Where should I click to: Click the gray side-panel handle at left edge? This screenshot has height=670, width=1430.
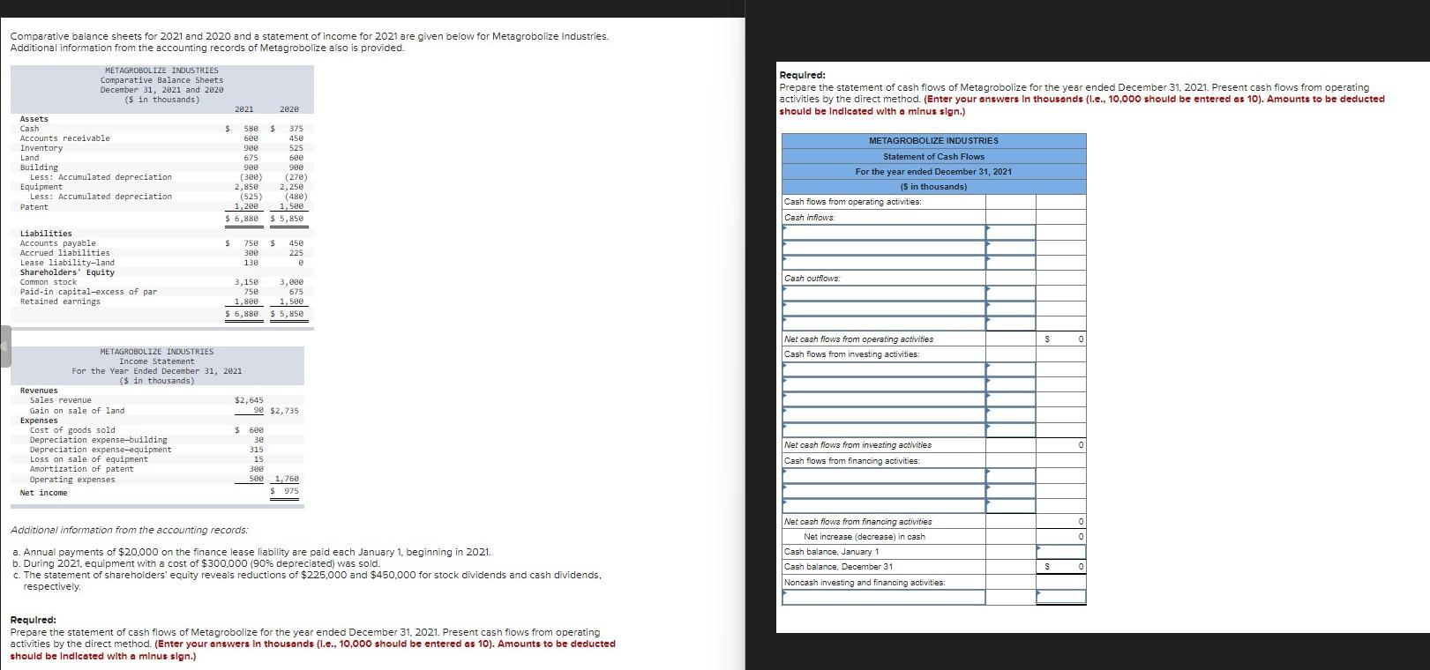(x=5, y=346)
